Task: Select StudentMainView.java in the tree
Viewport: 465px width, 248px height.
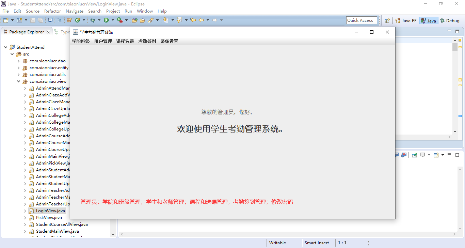Action: (x=58, y=231)
